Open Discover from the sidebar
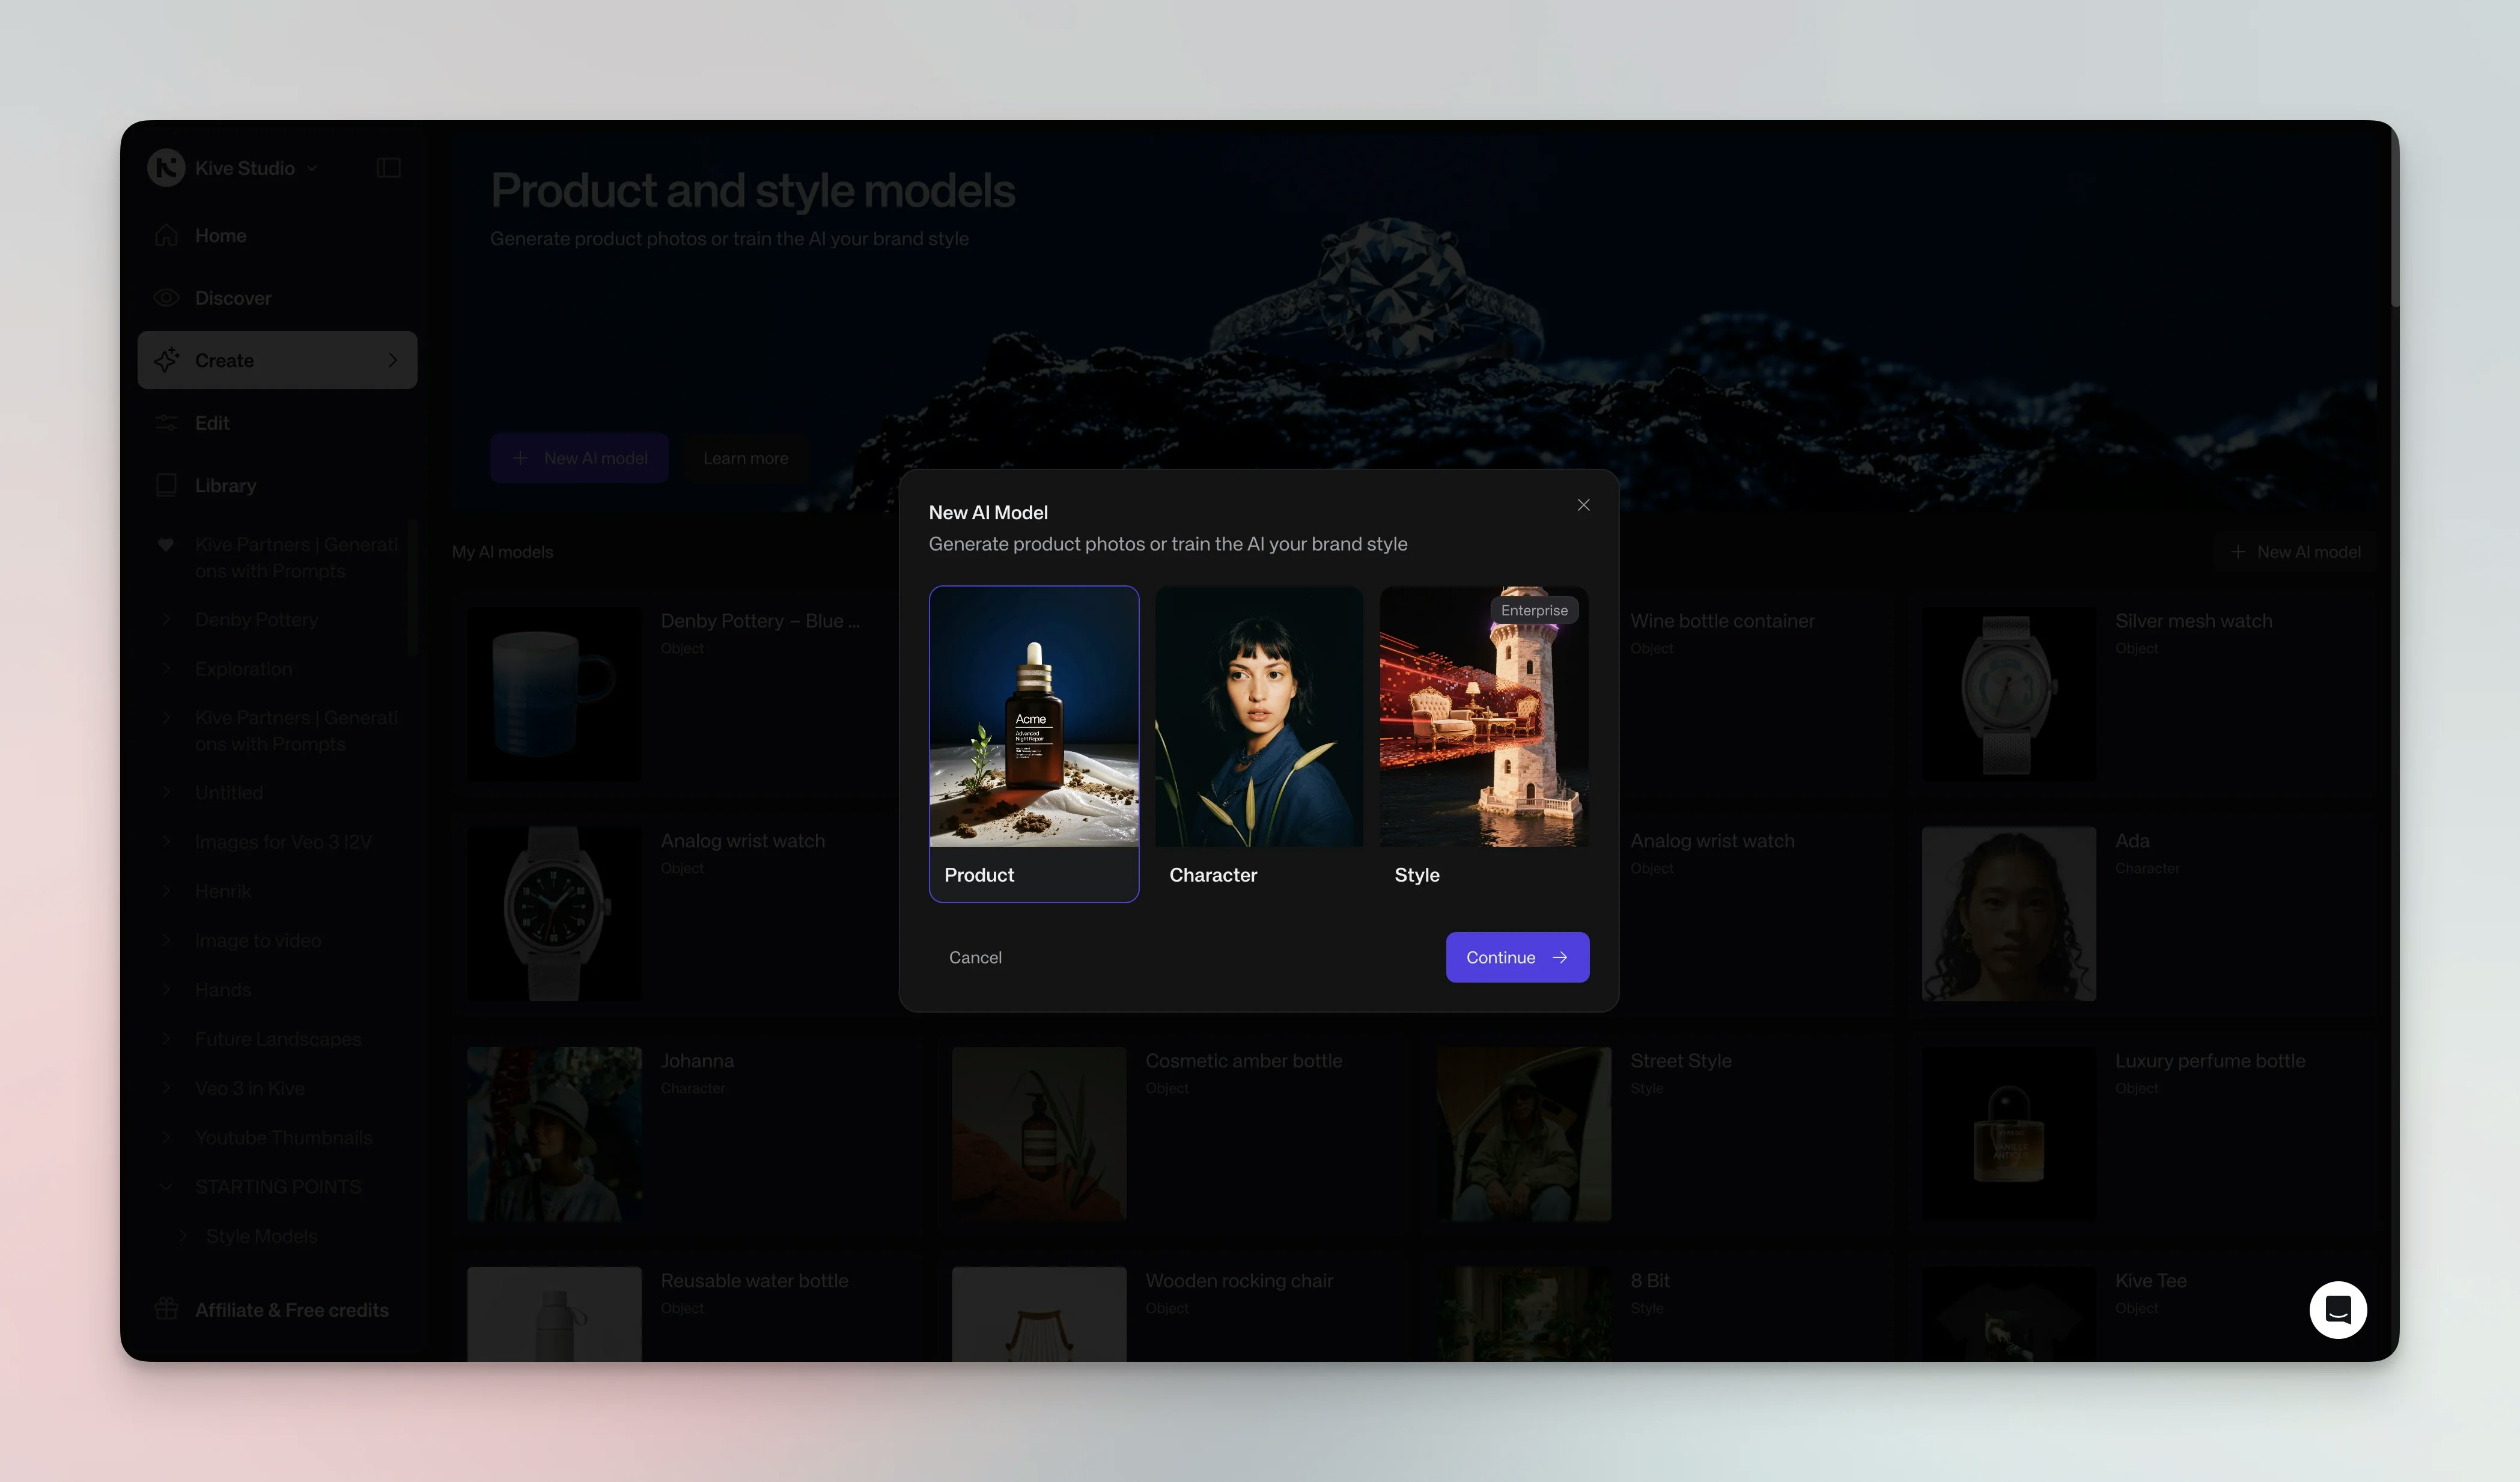 click(x=232, y=298)
